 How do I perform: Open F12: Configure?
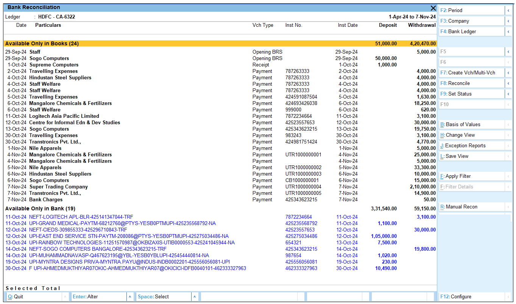472,297
